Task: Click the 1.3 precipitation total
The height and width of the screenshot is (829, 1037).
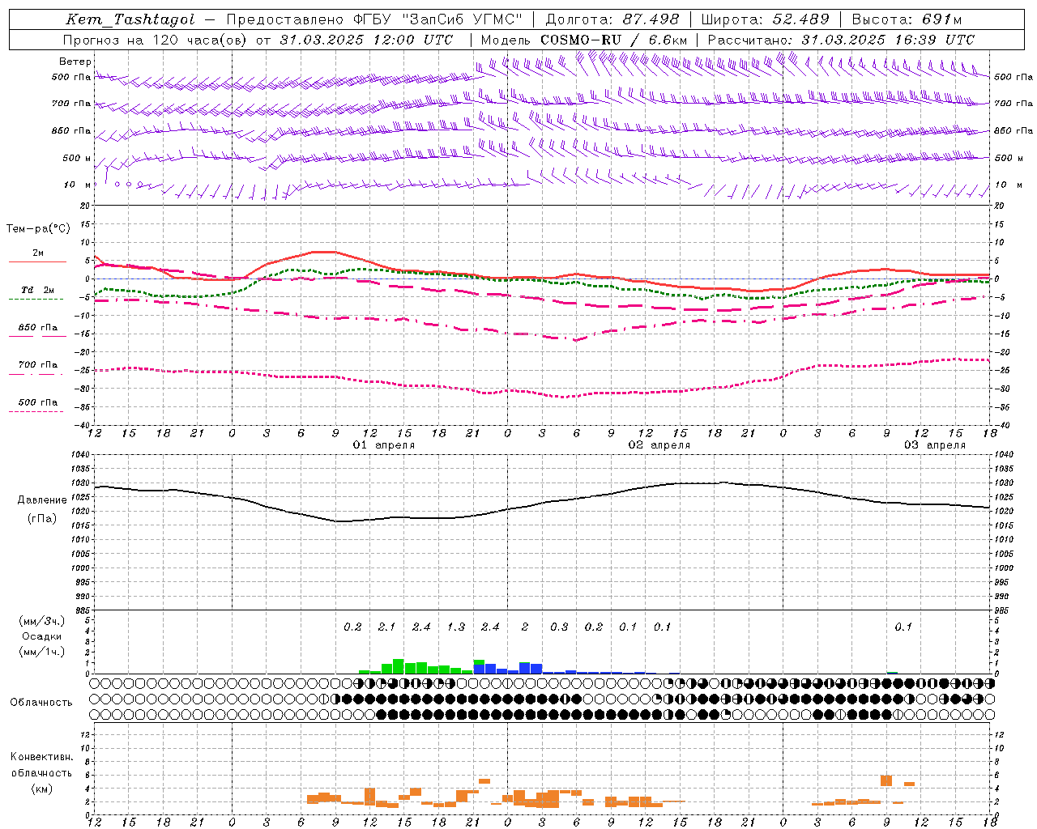Action: 455,627
